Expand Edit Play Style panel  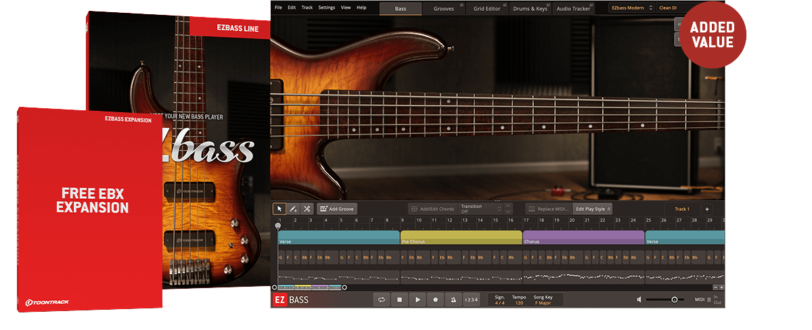pyautogui.click(x=593, y=209)
